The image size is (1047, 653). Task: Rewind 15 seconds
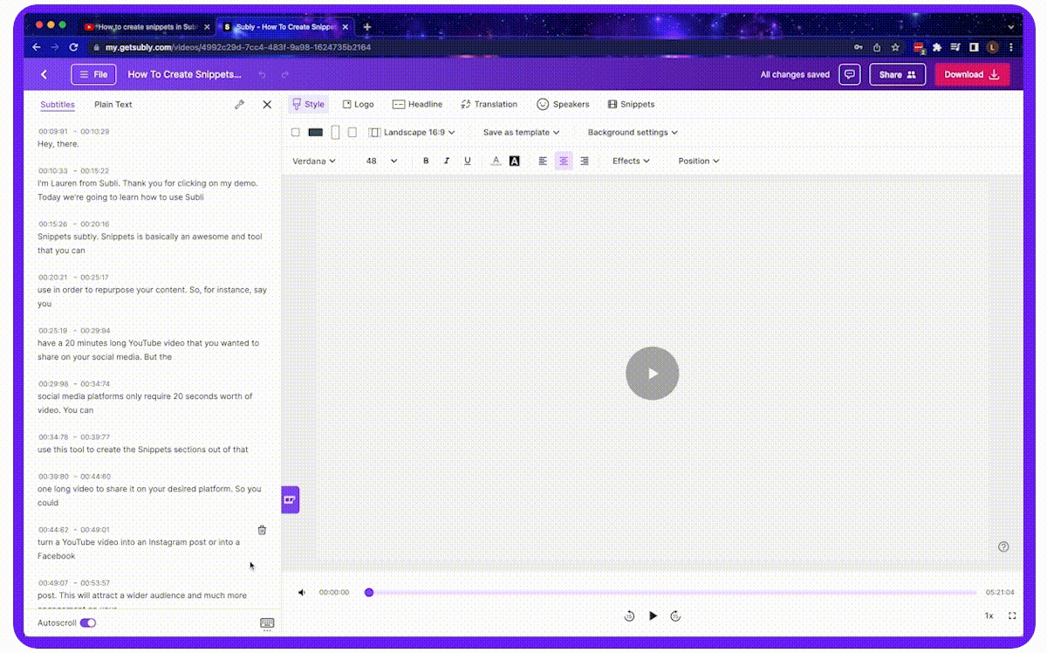pyautogui.click(x=629, y=616)
